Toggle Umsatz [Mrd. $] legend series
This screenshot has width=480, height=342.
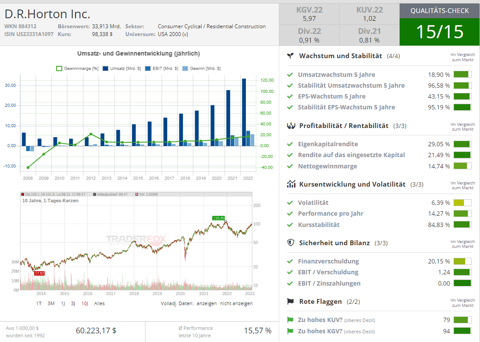tap(122, 69)
